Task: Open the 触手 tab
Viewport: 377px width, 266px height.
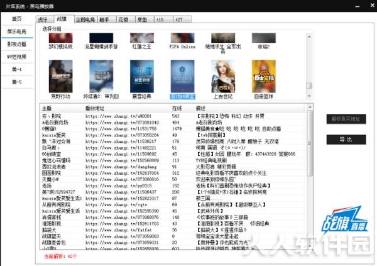Action: 107,19
